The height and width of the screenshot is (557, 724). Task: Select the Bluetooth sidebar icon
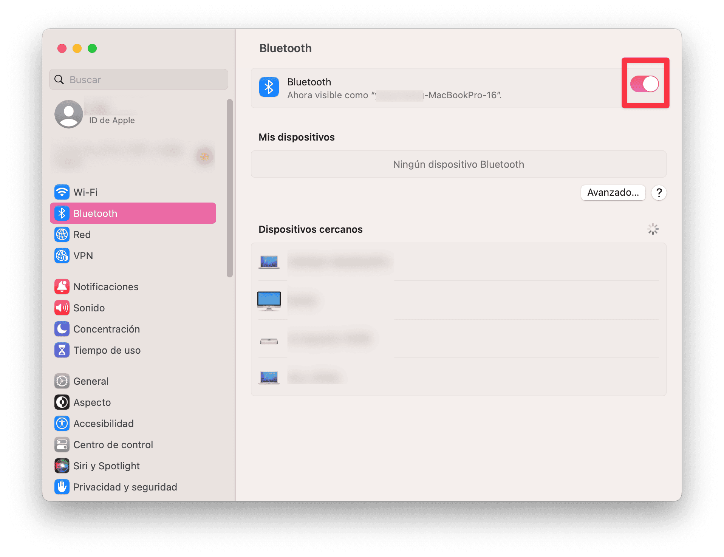(x=62, y=213)
